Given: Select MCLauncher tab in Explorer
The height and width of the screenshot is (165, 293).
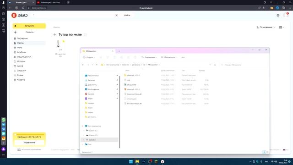Looking at the screenshot, I should [98, 51].
